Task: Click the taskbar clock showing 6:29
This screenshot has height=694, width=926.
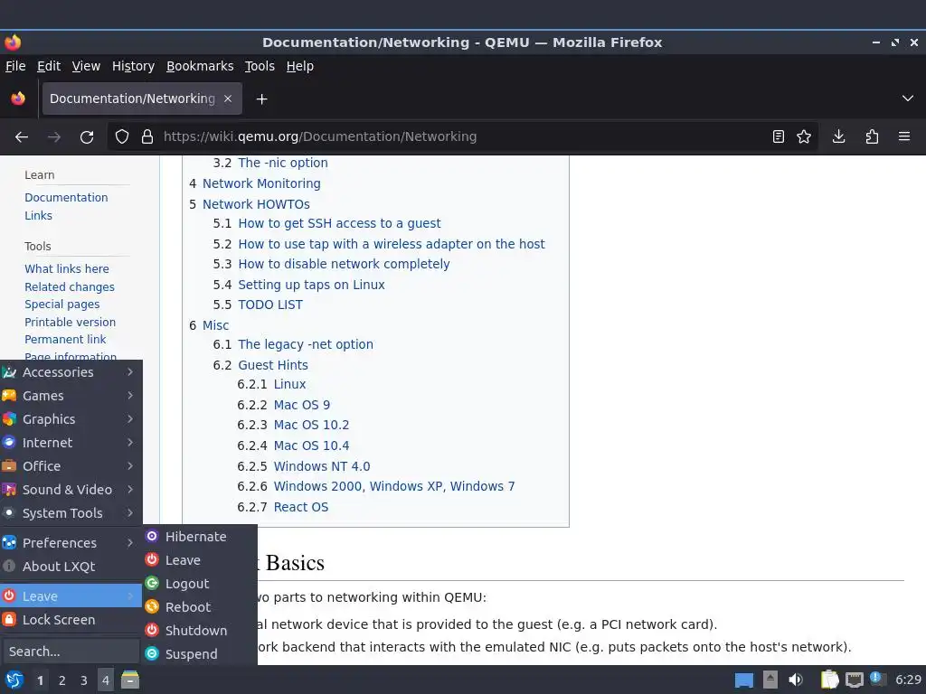Action: [908, 680]
